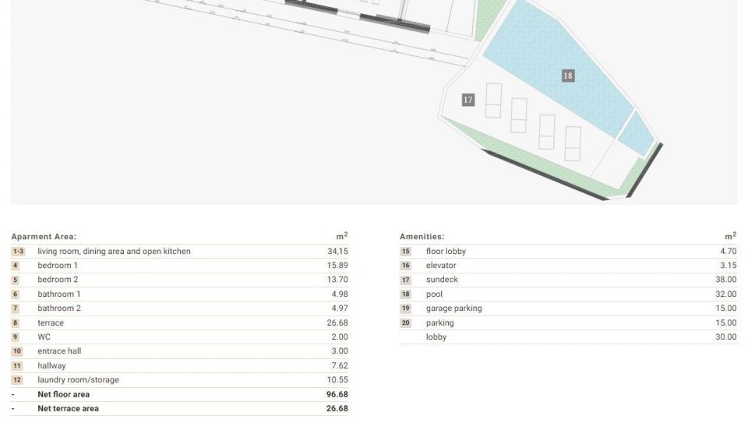This screenshot has width=748, height=430.
Task: Click the number 17 sundeck marker on plan
Action: pos(467,100)
